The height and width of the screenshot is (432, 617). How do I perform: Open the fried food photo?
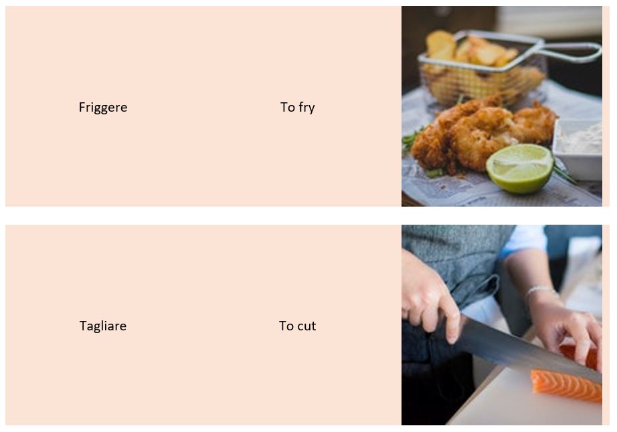coord(502,106)
